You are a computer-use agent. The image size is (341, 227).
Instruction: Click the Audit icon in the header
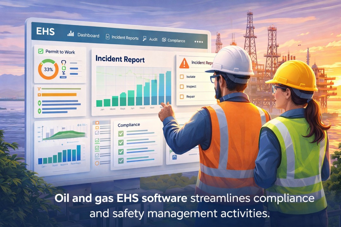[144, 39]
